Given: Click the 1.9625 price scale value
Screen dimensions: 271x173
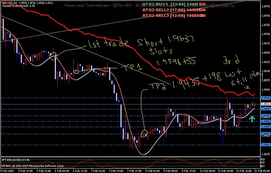Looking at the screenshot, I should pos(266,62).
